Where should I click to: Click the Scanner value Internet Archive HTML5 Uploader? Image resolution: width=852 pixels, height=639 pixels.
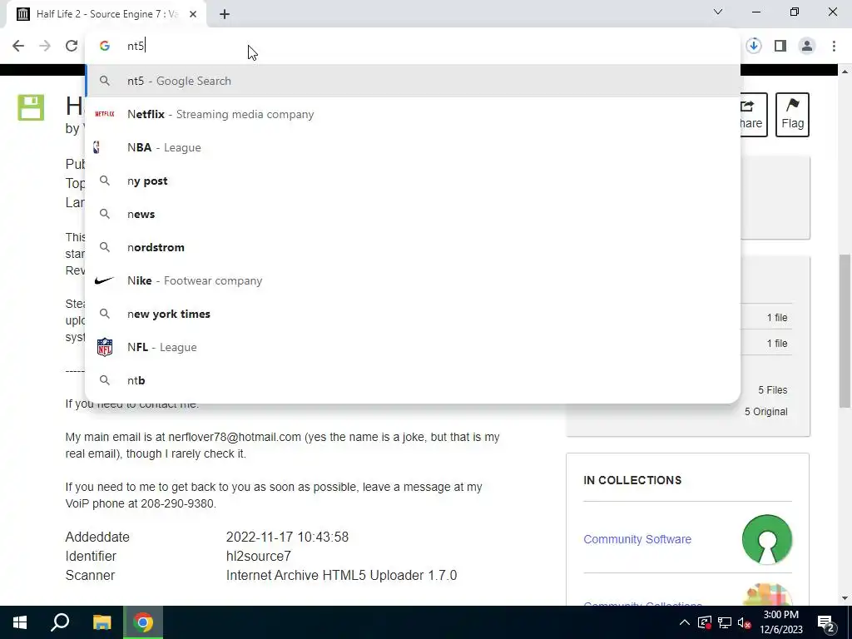click(341, 576)
